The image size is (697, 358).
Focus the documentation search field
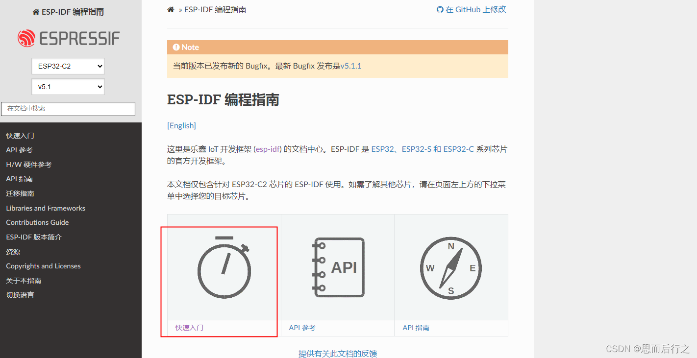(68, 109)
